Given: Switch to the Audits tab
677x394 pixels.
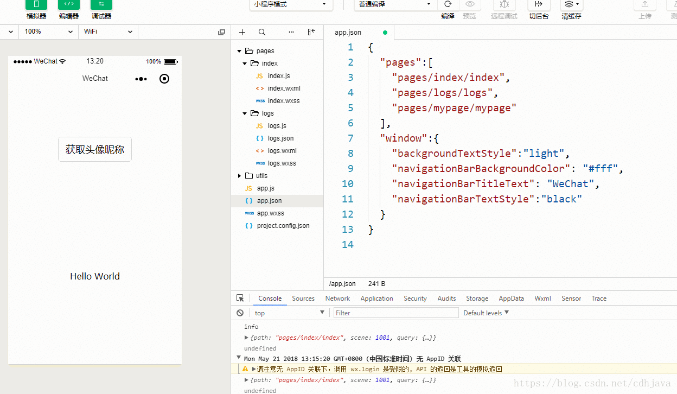Looking at the screenshot, I should tap(446, 298).
